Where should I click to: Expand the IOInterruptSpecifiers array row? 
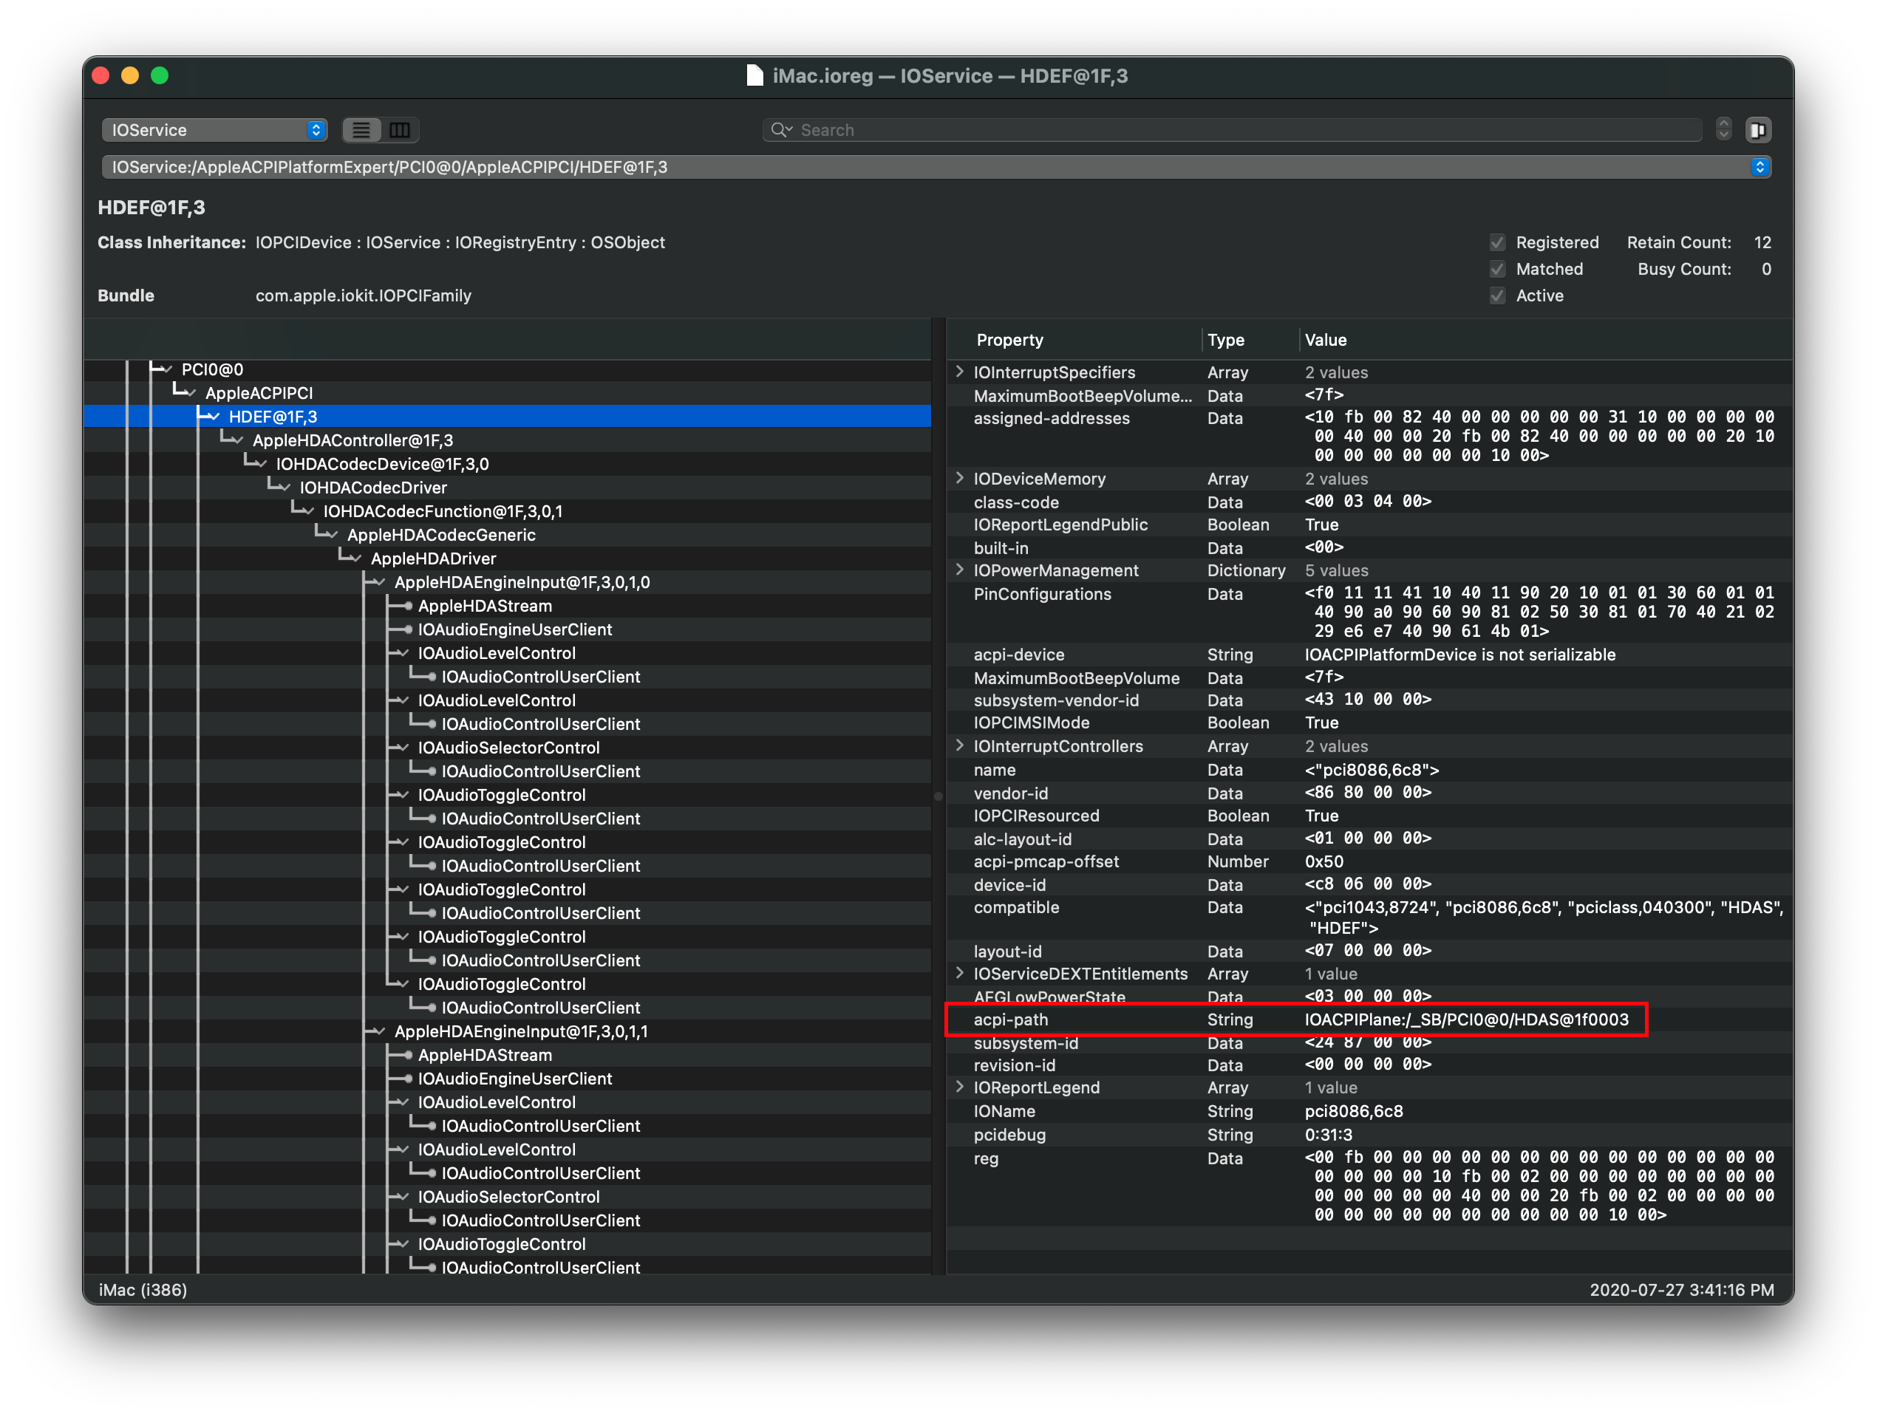[x=960, y=372]
